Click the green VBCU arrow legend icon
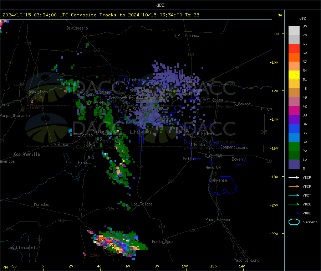321x271 pixels. point(294,204)
